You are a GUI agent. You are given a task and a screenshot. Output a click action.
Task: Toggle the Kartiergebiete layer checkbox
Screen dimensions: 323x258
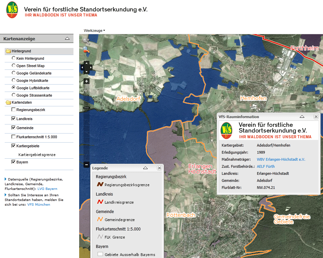click(x=13, y=146)
